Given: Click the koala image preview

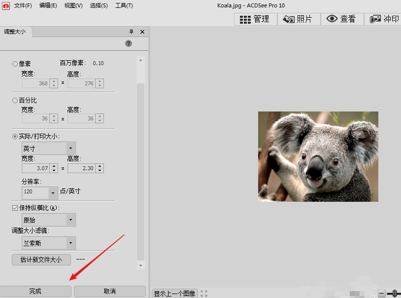Looking at the screenshot, I should (318, 156).
